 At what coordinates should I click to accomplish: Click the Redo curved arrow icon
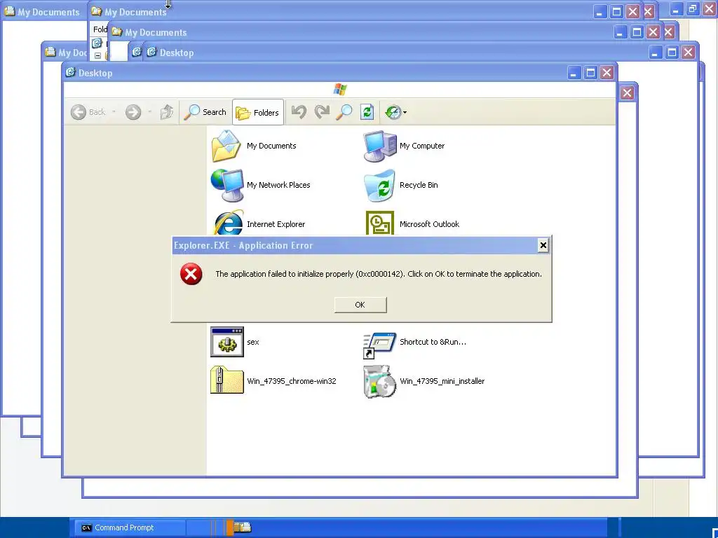tap(322, 112)
